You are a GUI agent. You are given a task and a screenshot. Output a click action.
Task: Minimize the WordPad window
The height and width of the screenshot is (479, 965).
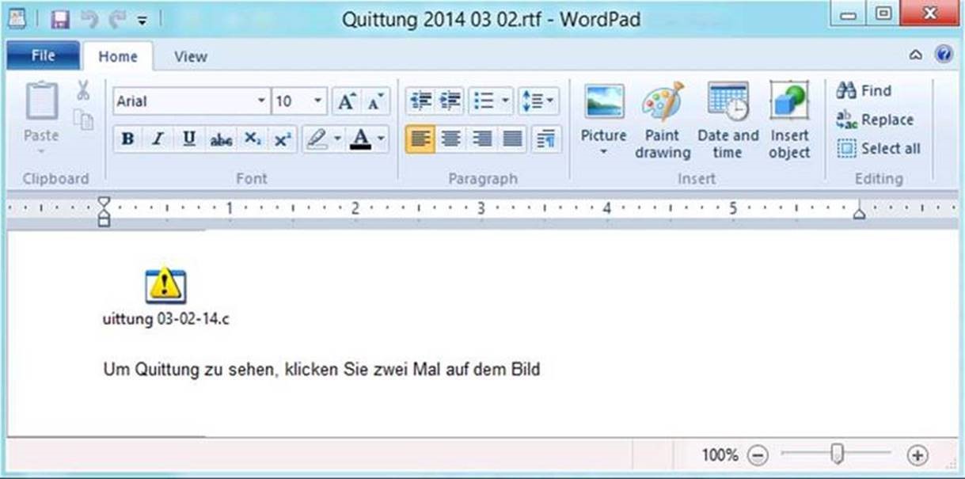[849, 13]
